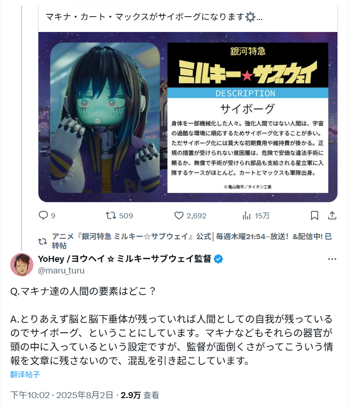This screenshot has width=349, height=406.
Task: Open view analytics bar chart icon
Action: coord(246,216)
